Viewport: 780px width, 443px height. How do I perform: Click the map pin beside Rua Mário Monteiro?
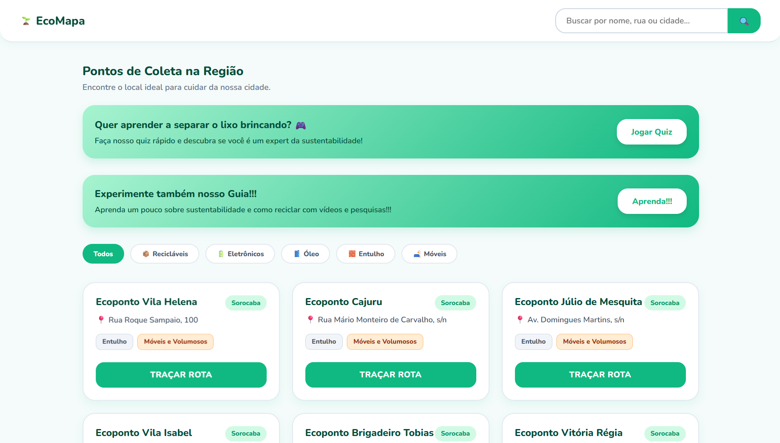[x=310, y=319]
